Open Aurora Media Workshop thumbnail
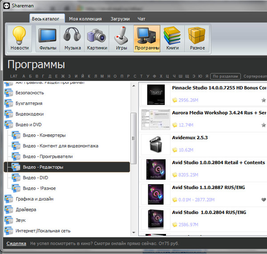 (156, 120)
